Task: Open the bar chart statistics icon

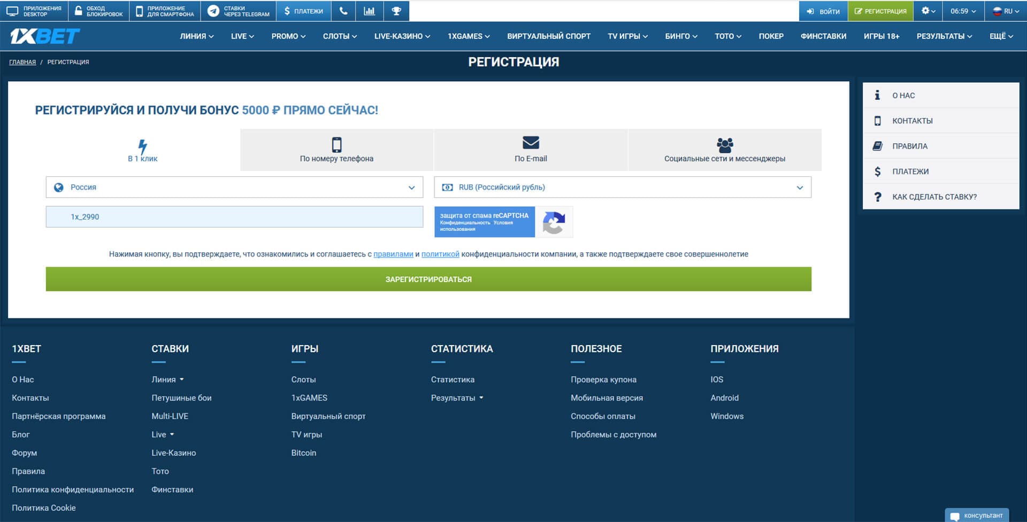Action: tap(369, 11)
